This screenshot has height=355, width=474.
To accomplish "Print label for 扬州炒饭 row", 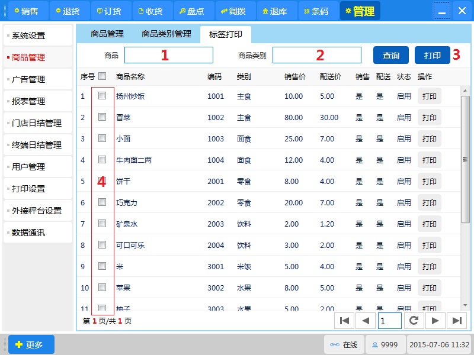I will (x=429, y=96).
